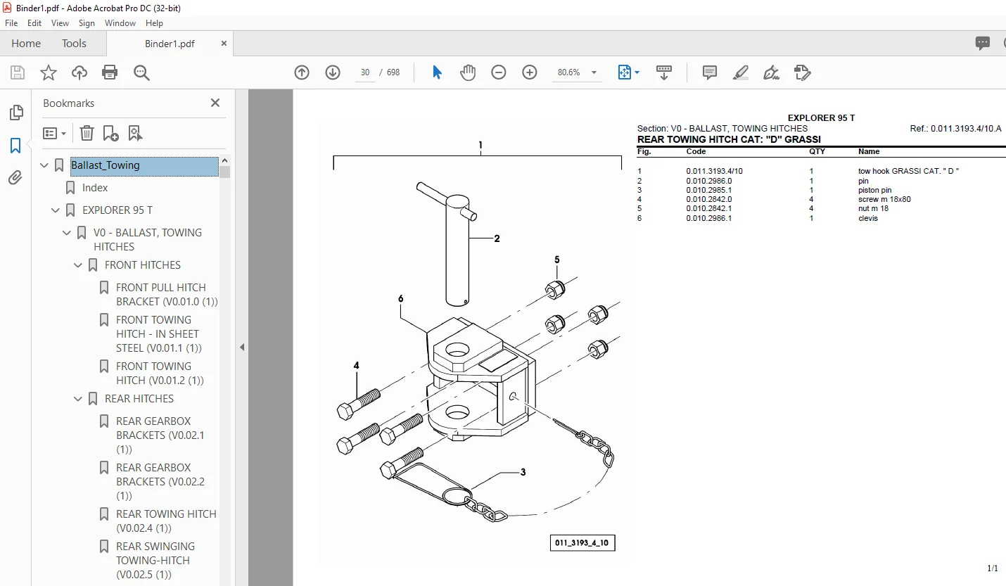Open the Help menu

(154, 23)
